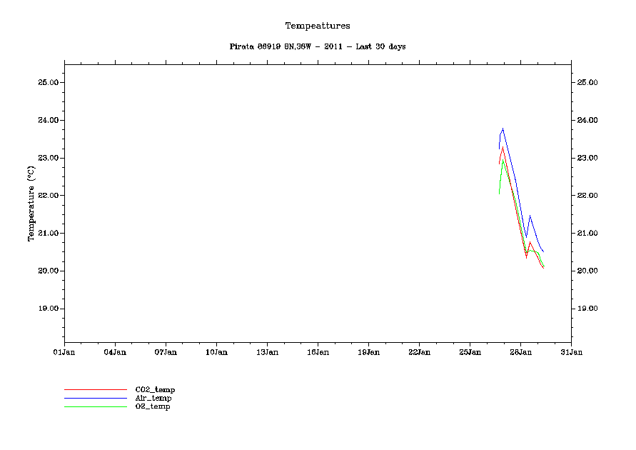Click the CO2_temp legend label
This screenshot has height=450, width=636.
[x=155, y=389]
